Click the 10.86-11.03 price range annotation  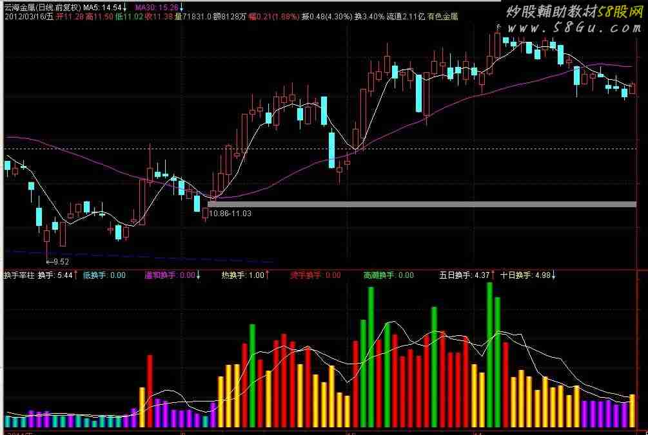[230, 213]
